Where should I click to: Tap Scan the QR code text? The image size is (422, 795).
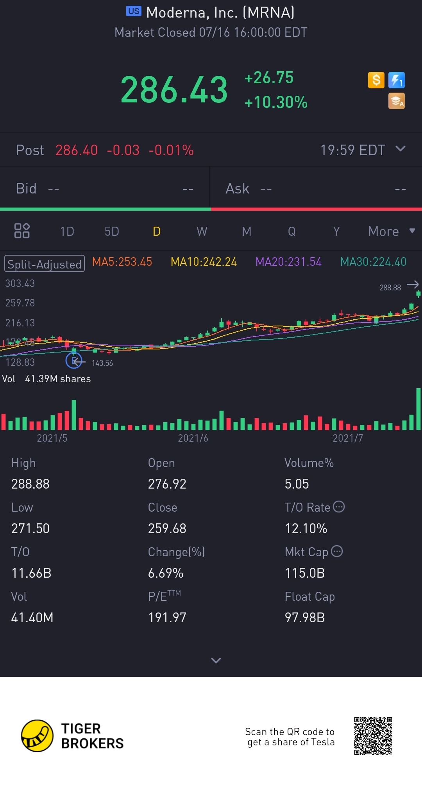click(x=290, y=737)
